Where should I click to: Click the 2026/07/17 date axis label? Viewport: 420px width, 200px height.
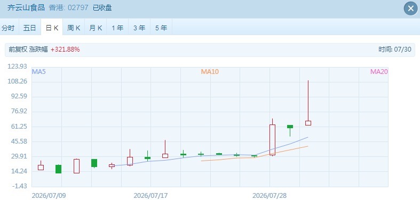coord(150,195)
